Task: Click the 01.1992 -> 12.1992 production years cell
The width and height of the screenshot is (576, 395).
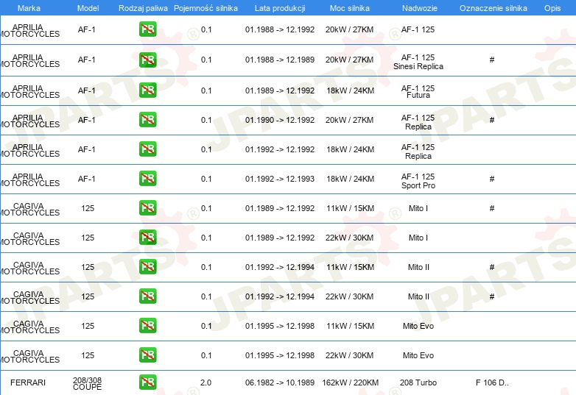Action: 280,149
